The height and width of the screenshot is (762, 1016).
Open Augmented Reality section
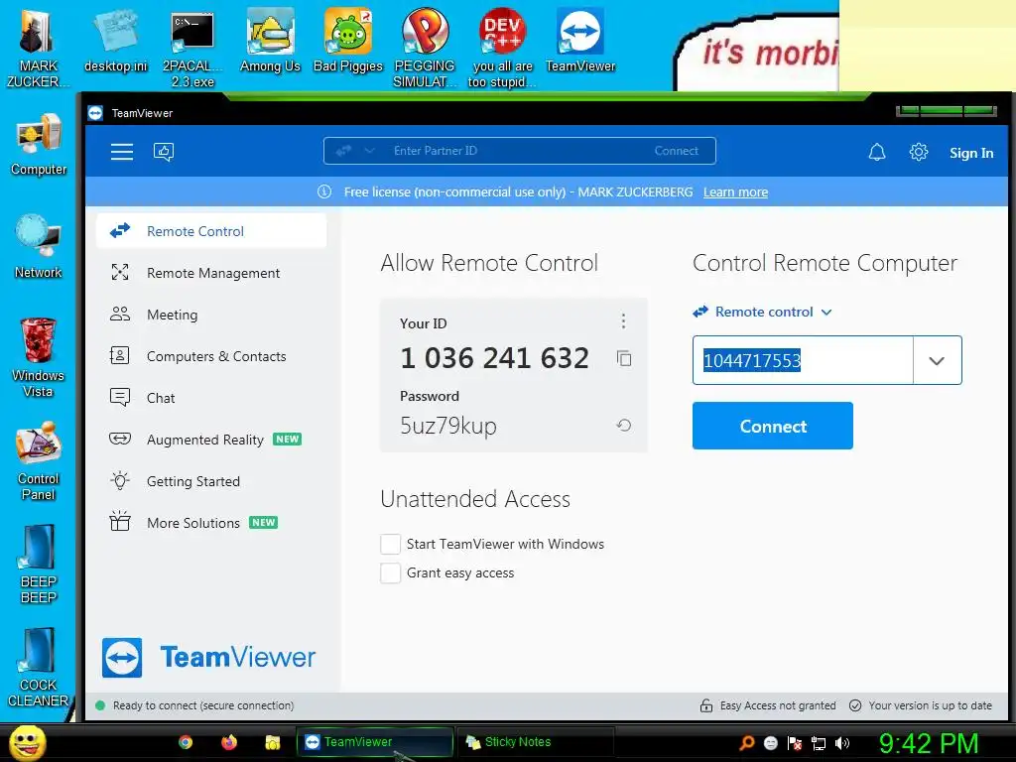pos(211,440)
